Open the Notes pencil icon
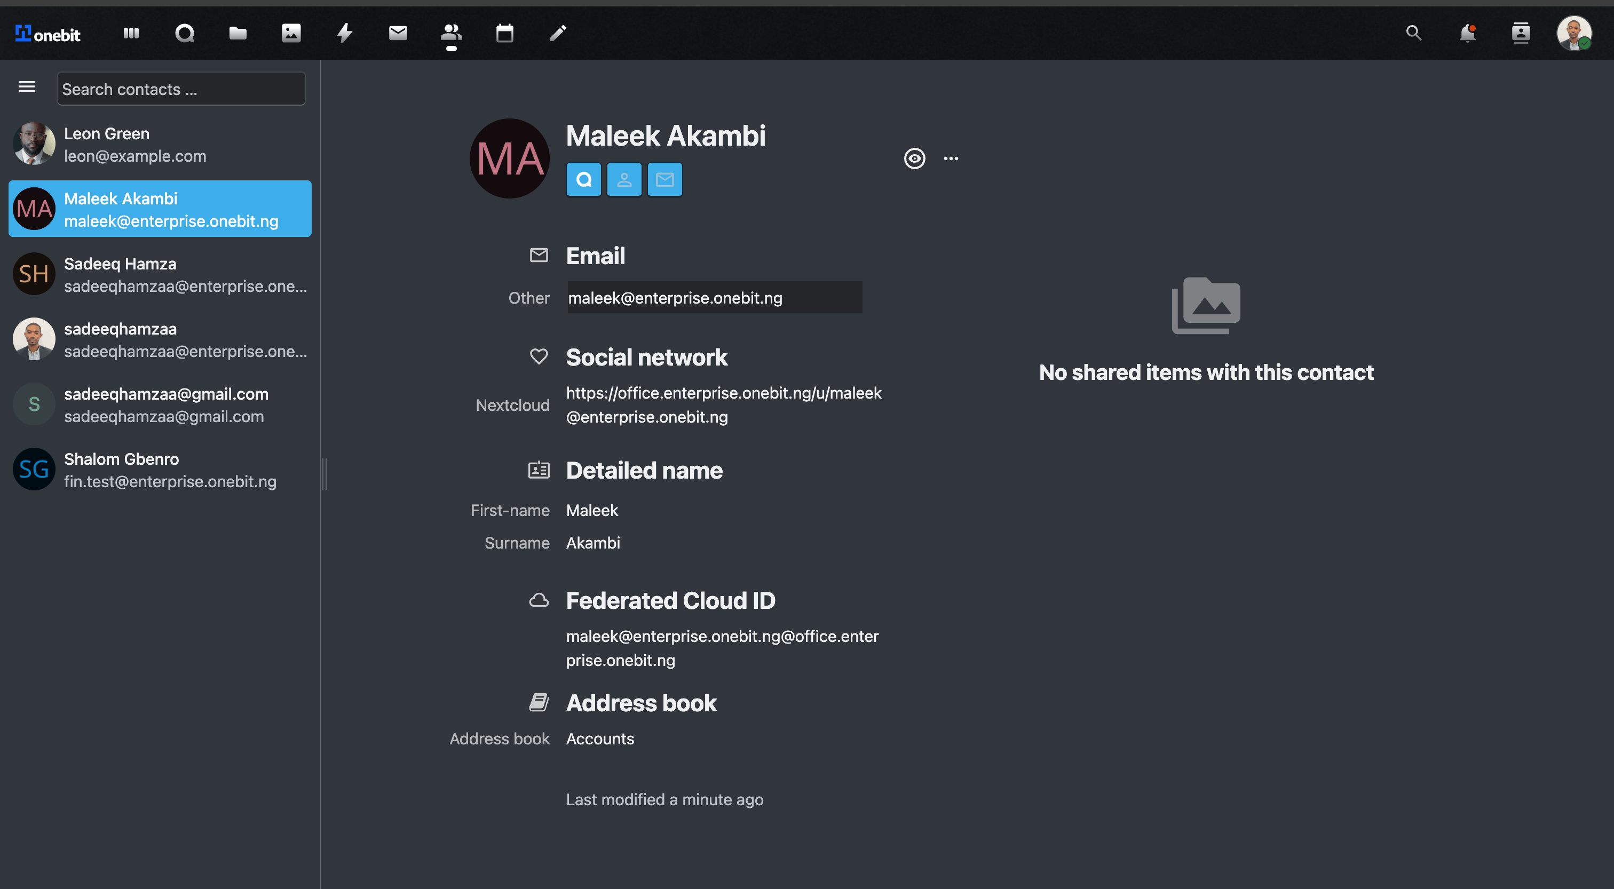1614x889 pixels. click(x=558, y=33)
